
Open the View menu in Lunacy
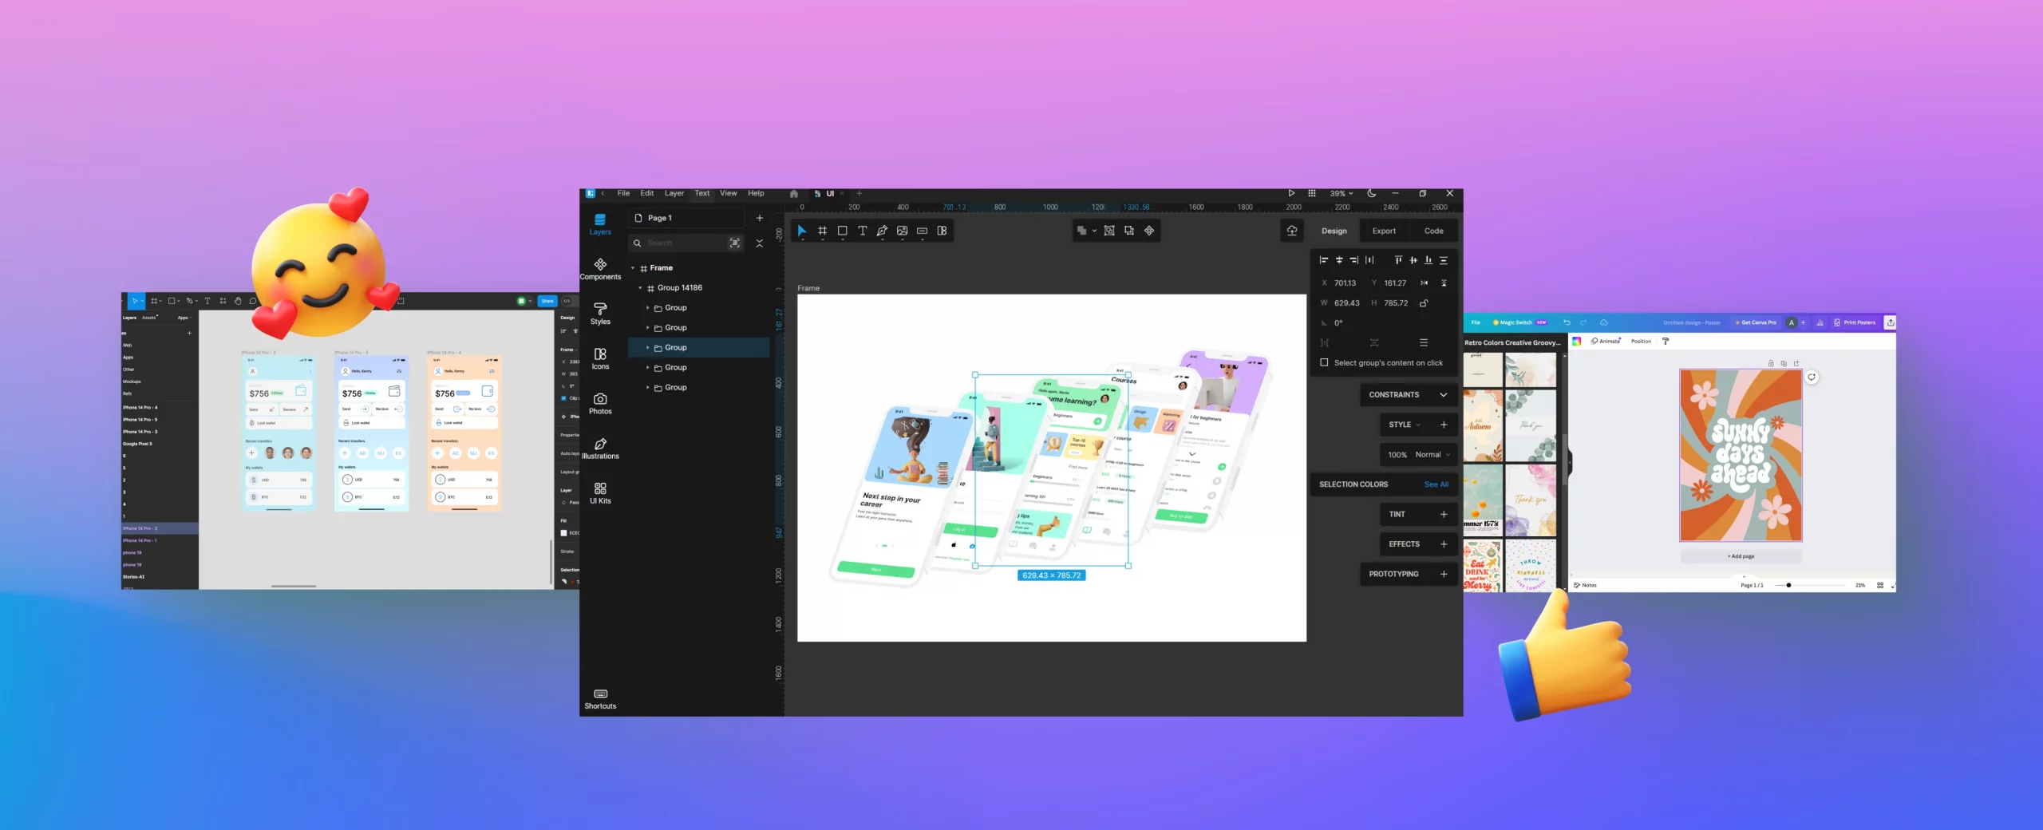729,193
